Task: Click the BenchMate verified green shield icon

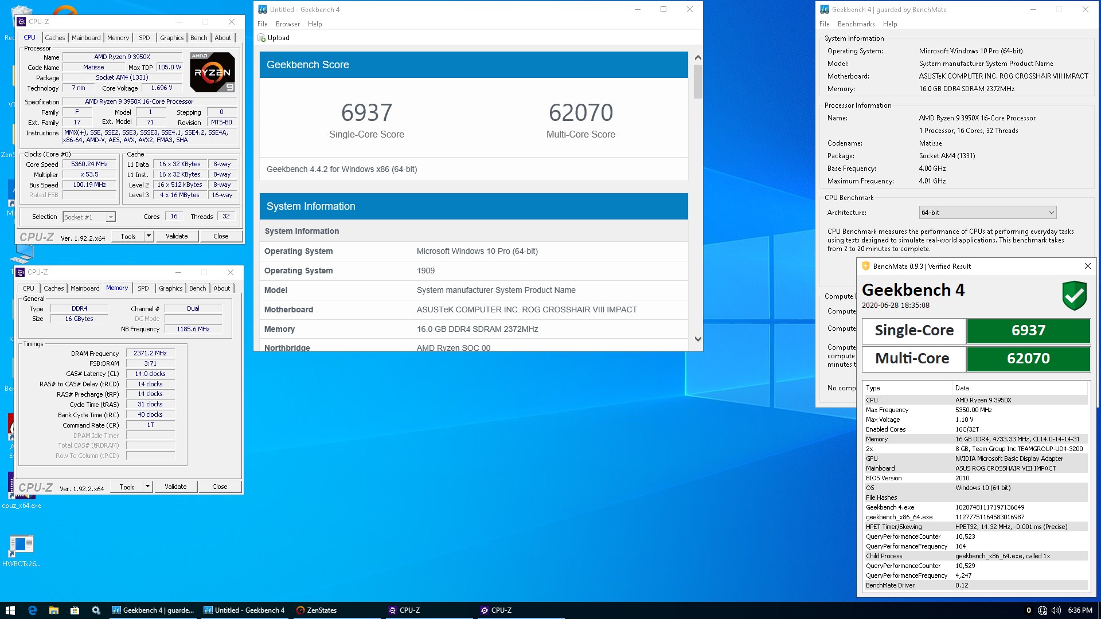Action: pos(1074,295)
